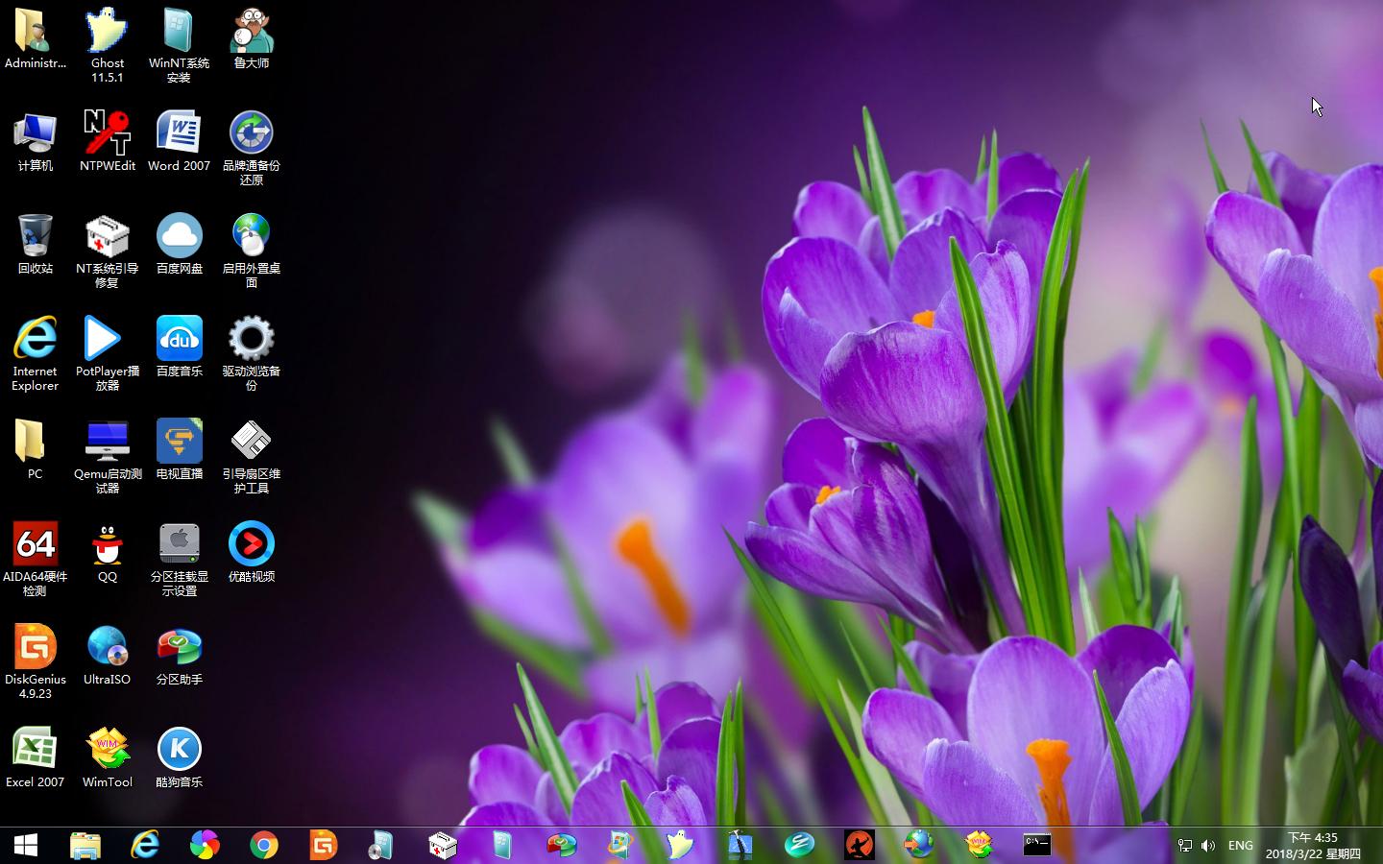Open the WinNT系统安装 desktop shortcut

[179, 45]
